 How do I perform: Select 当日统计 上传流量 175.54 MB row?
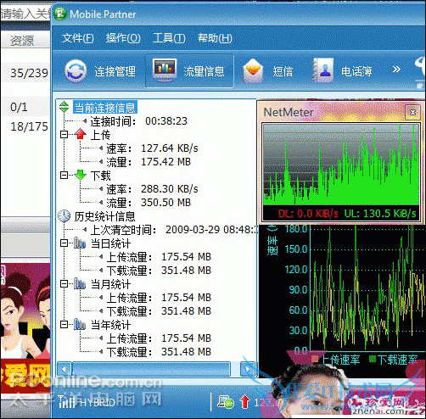159,257
